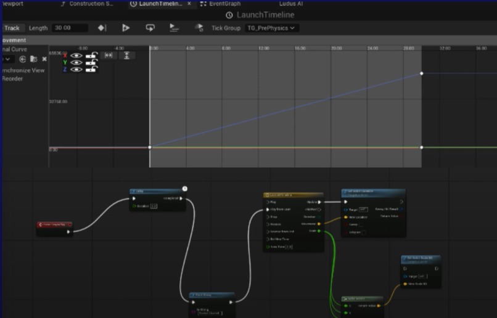
Task: Click the use-selected-asset arrow for External Curve
Action: [22, 59]
